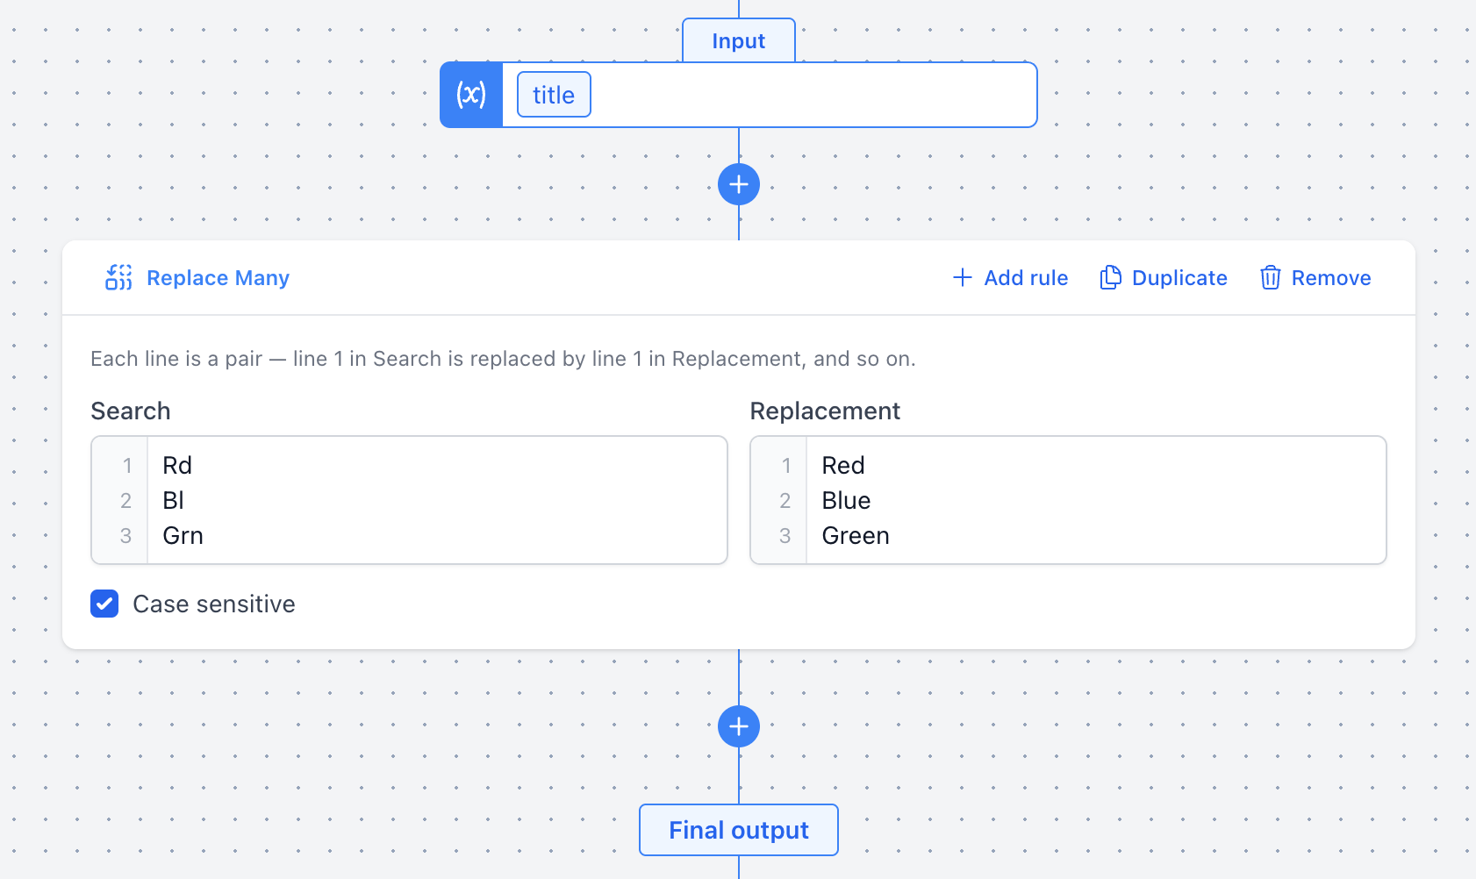Click the plus connector above Replace Many node
Screen dimensions: 1476x879
click(738, 184)
